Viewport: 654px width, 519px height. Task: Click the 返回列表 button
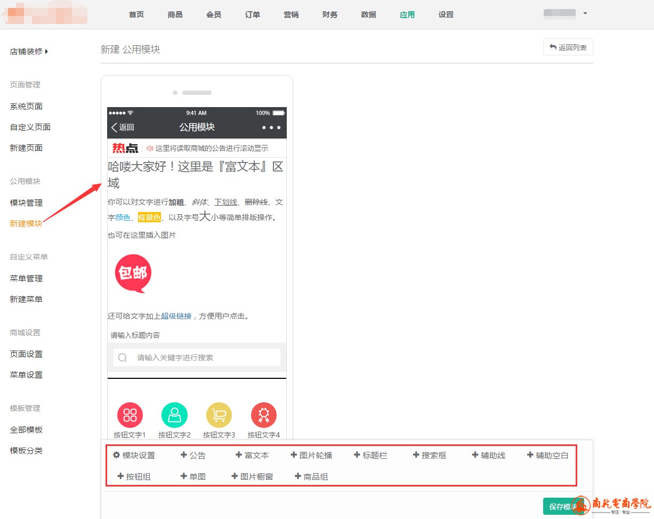point(568,47)
